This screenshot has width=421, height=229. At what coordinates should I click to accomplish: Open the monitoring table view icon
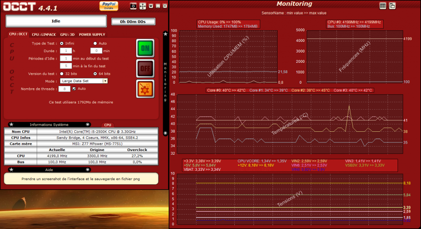pos(383,6)
